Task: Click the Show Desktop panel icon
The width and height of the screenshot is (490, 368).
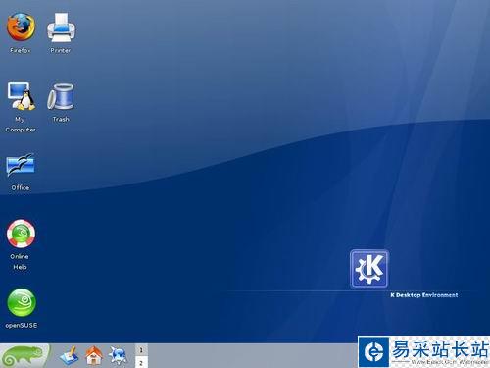Action: (70, 355)
